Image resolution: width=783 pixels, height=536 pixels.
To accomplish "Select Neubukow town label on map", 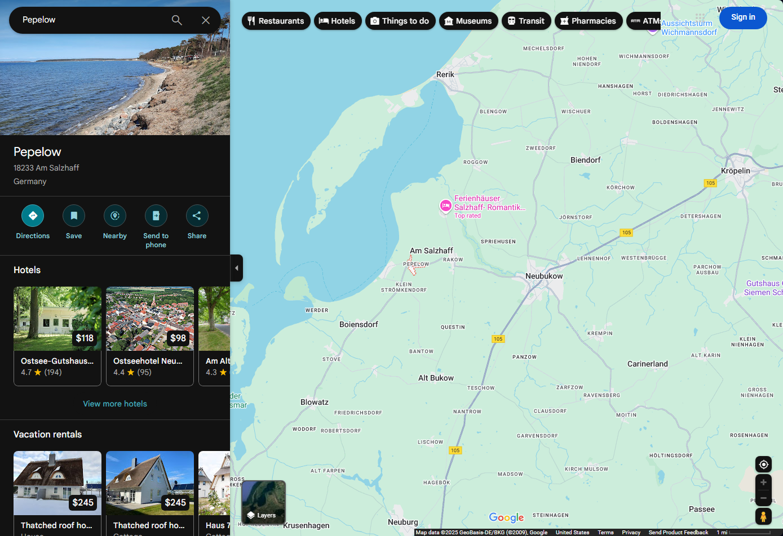I will [x=544, y=276].
